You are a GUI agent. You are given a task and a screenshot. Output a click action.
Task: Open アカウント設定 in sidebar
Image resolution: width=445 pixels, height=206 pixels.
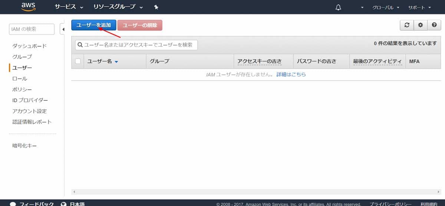pos(30,111)
